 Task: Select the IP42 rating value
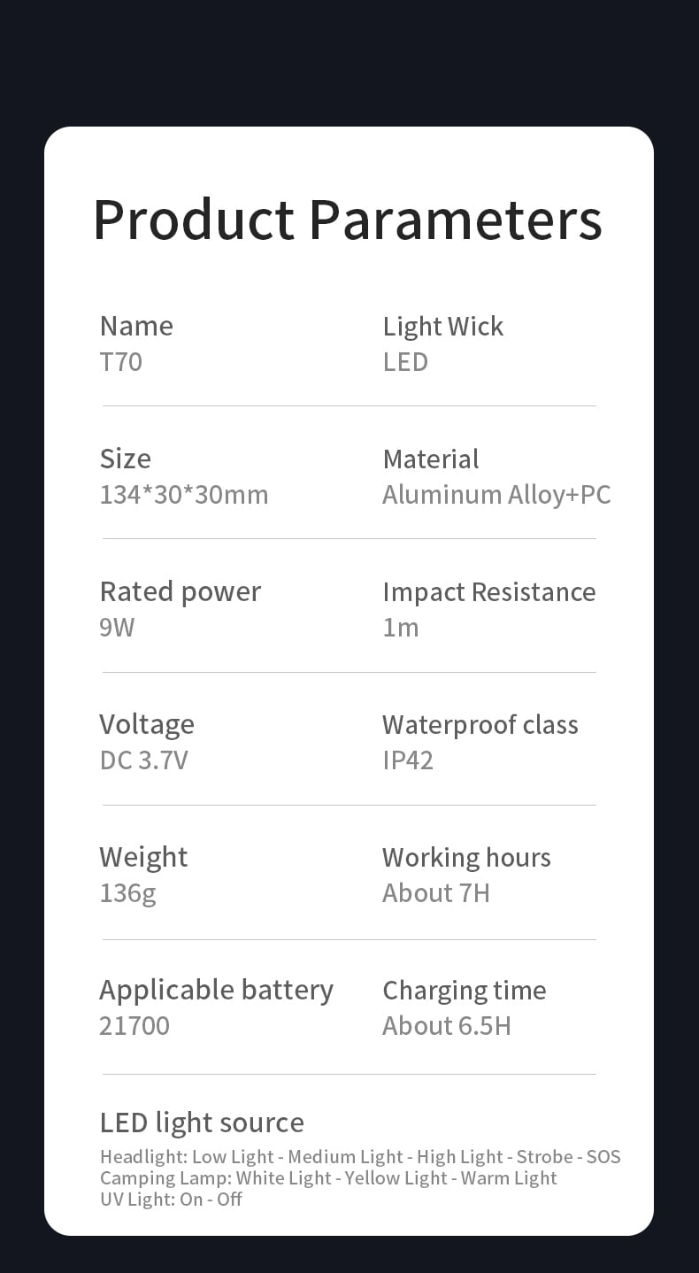(408, 760)
